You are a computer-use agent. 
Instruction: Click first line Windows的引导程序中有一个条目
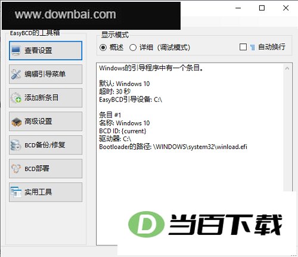click(151, 68)
